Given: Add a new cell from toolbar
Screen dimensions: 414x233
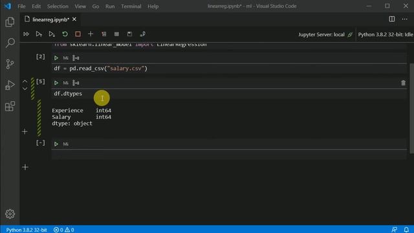Looking at the screenshot, I should point(91,34).
